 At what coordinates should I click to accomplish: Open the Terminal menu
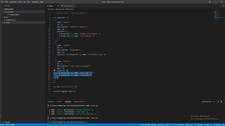[x=35, y=2]
